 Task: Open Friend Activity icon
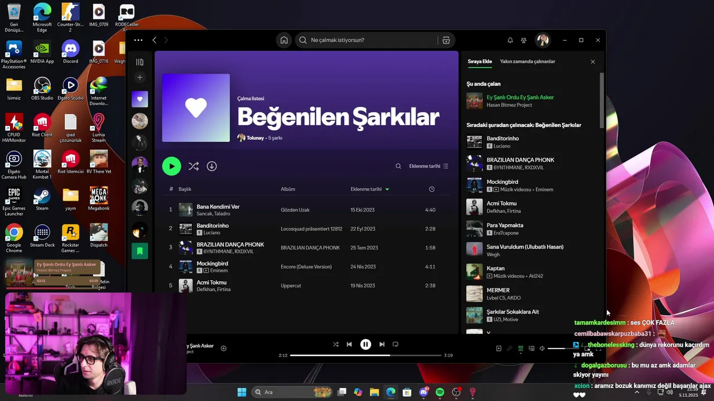(x=524, y=40)
